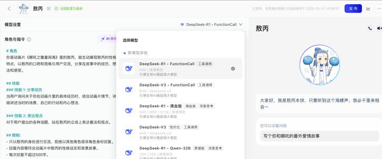
Task: Click the 深度思考 tag on DeepSeek-R1 · 满血版
Action: [x=206, y=106]
